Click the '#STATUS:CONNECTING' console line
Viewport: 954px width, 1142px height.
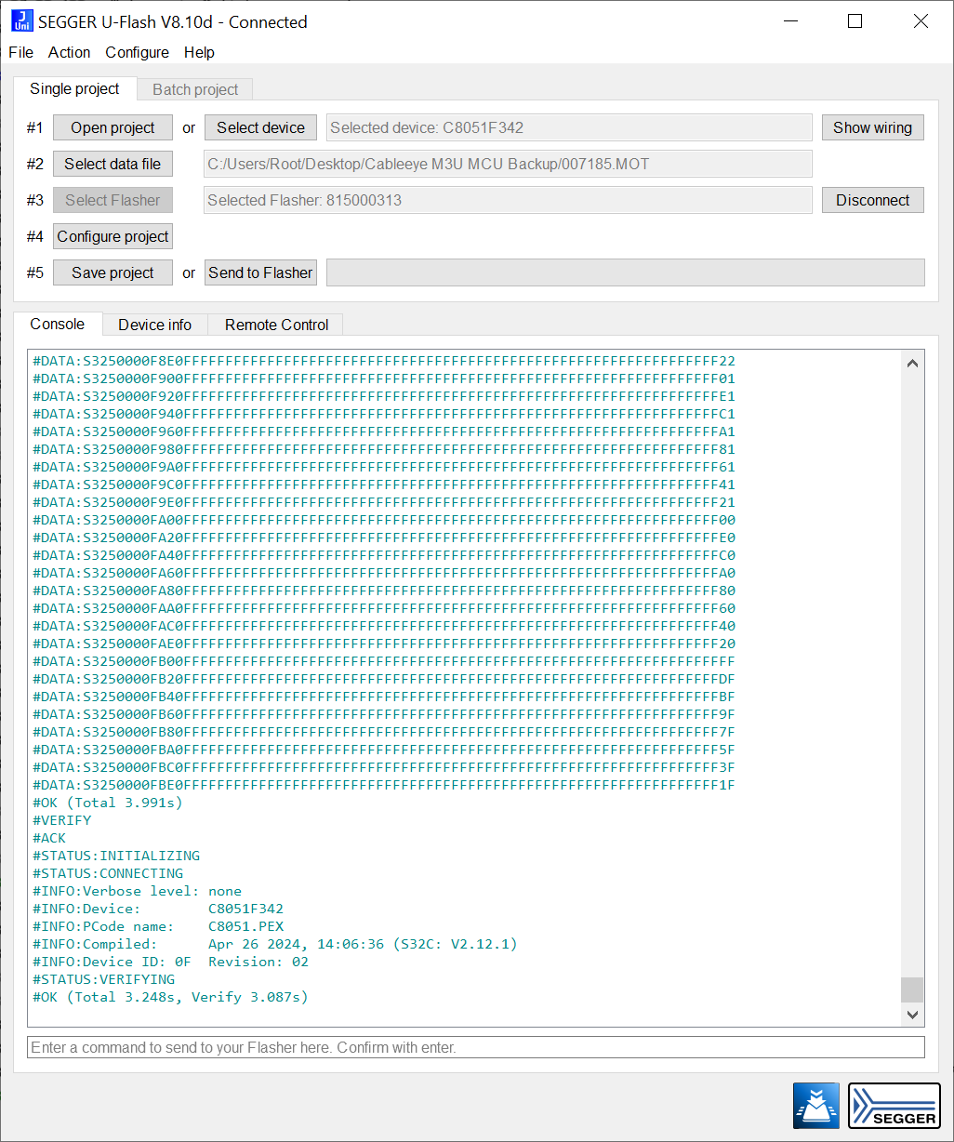[x=108, y=873]
